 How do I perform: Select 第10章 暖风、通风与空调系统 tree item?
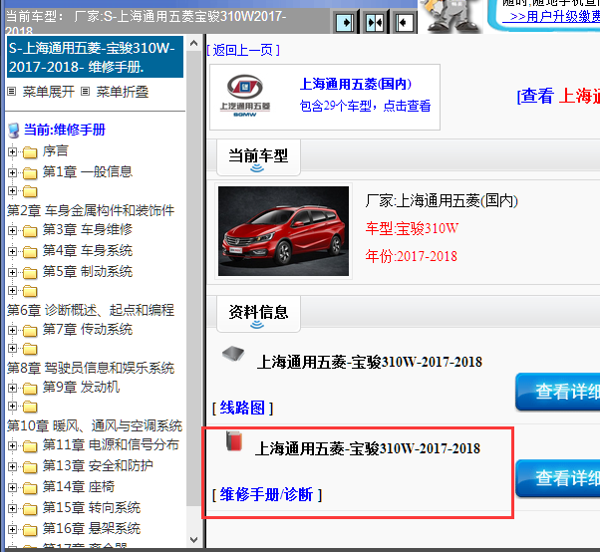point(95,425)
